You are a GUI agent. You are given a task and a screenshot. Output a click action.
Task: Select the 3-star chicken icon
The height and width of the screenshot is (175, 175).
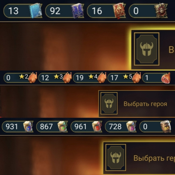[67, 78]
